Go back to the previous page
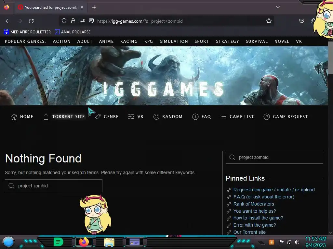Image resolution: width=333 pixels, height=249 pixels. (8, 21)
